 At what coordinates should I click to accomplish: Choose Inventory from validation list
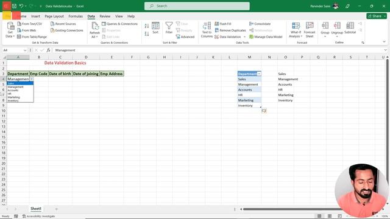point(20,100)
